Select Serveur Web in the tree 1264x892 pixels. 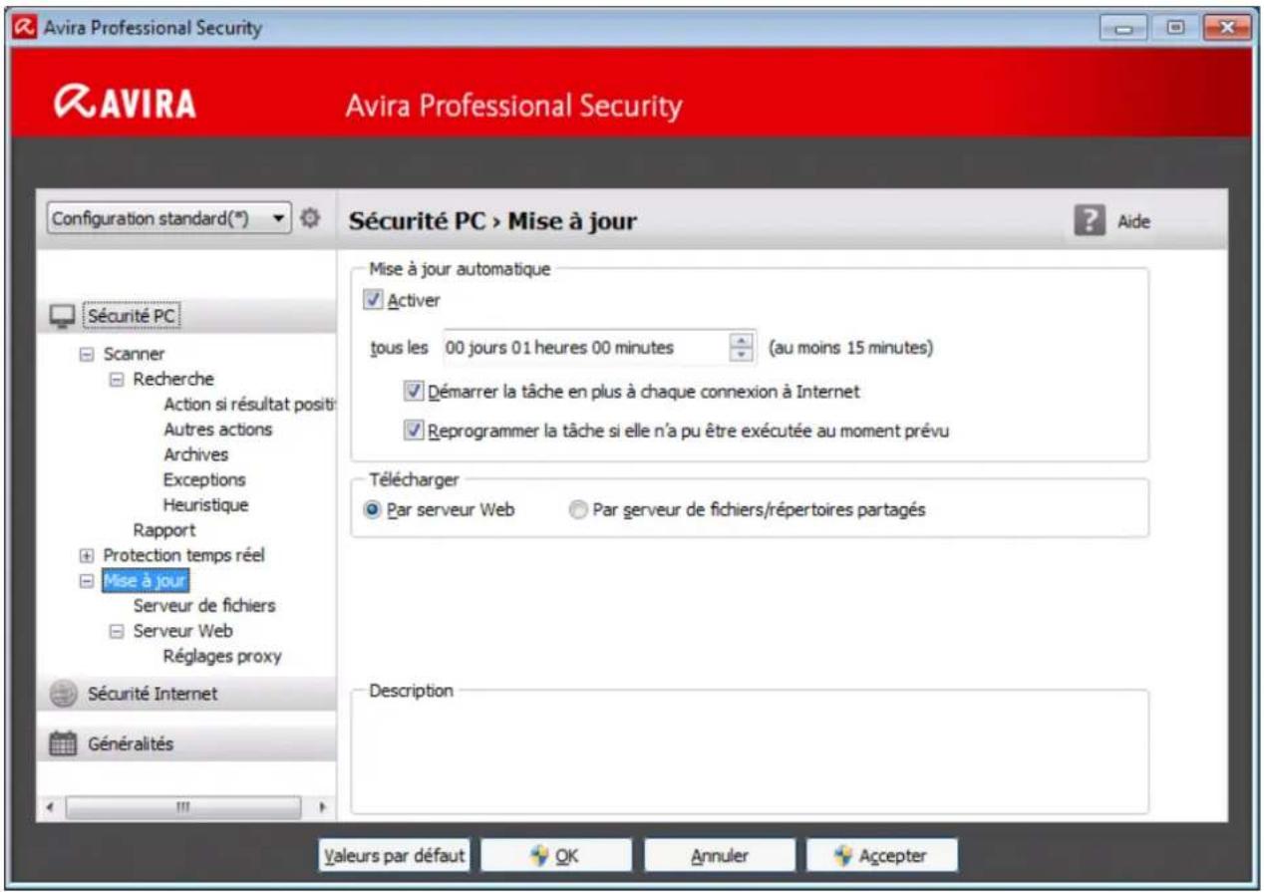click(x=183, y=631)
